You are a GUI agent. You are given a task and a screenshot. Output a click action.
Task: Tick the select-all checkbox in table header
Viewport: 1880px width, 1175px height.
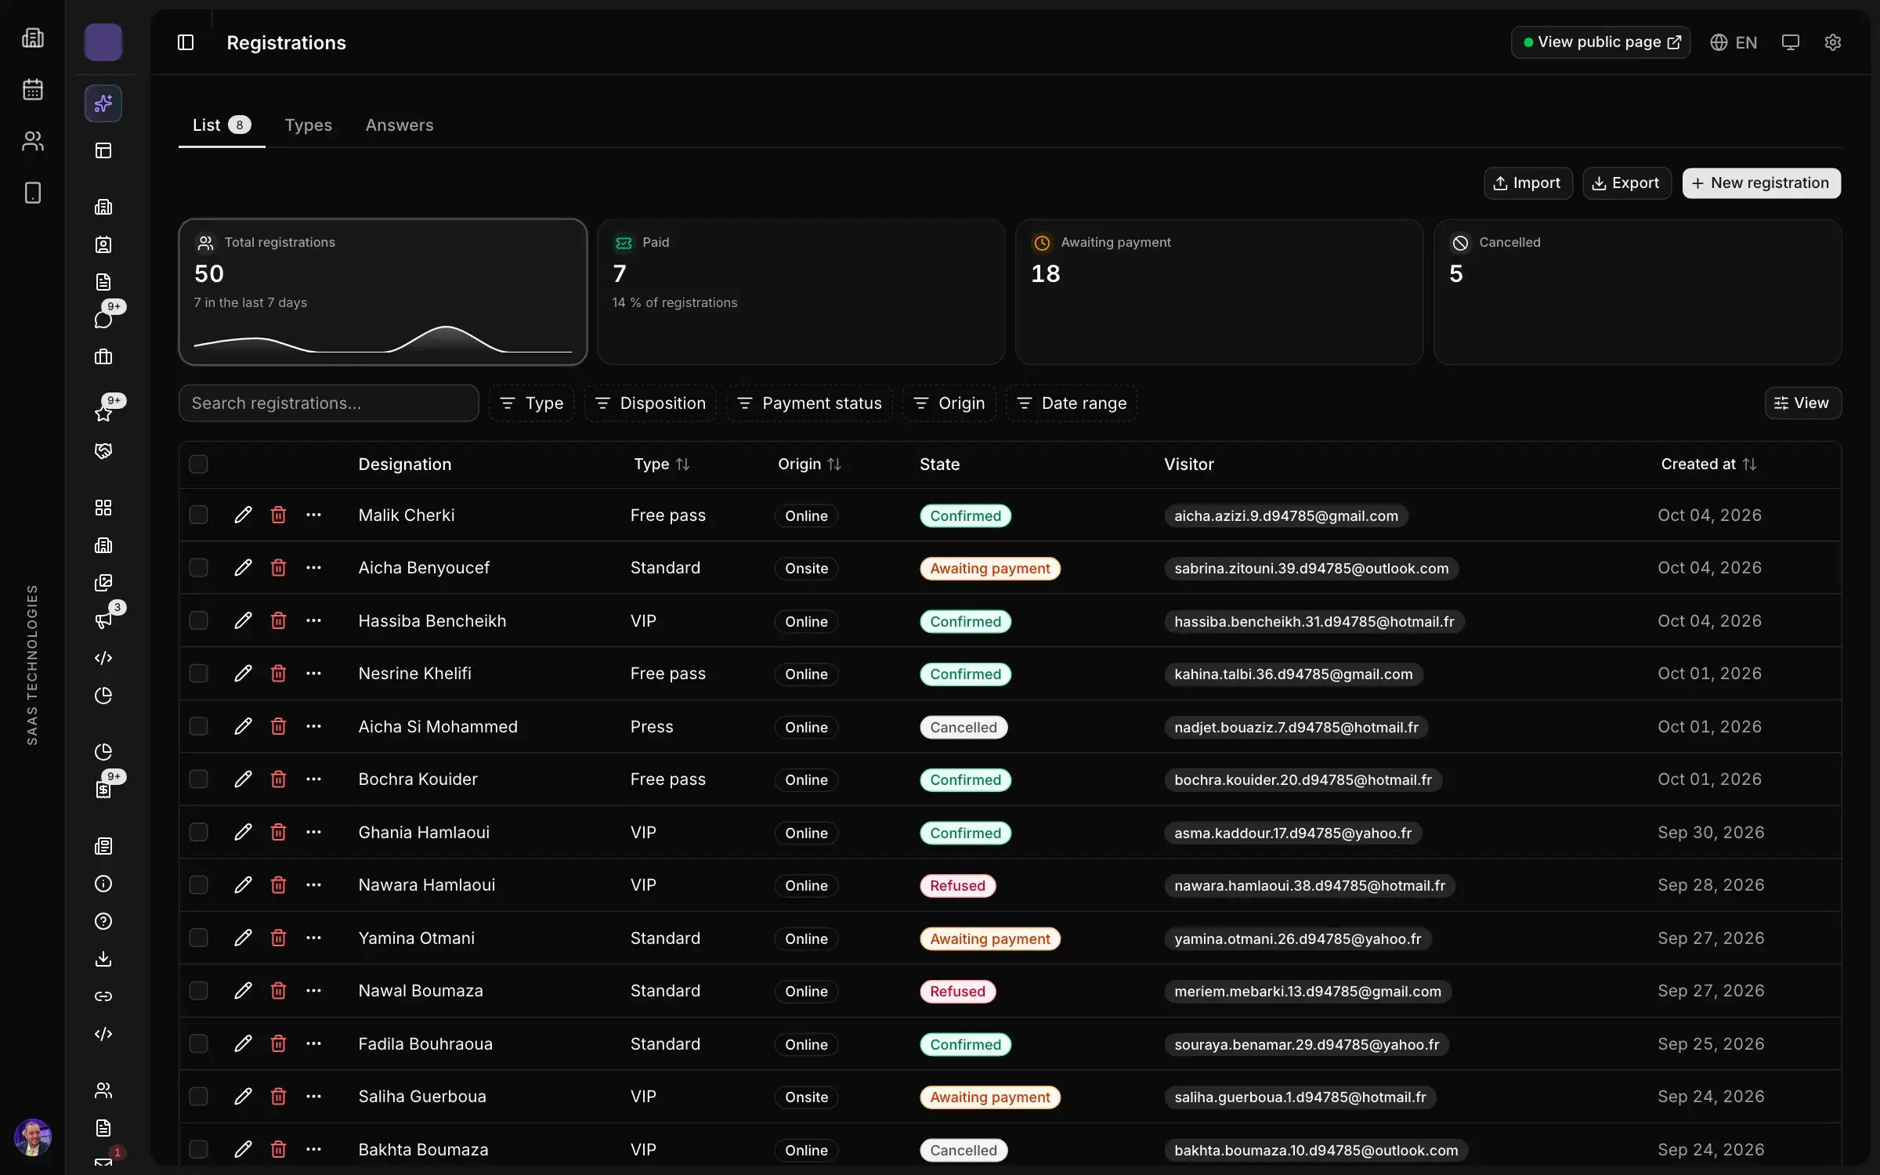(x=199, y=465)
